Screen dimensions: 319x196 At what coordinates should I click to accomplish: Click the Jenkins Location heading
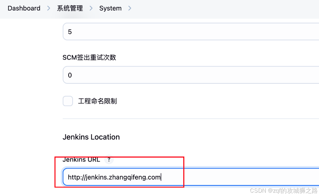[91, 137]
